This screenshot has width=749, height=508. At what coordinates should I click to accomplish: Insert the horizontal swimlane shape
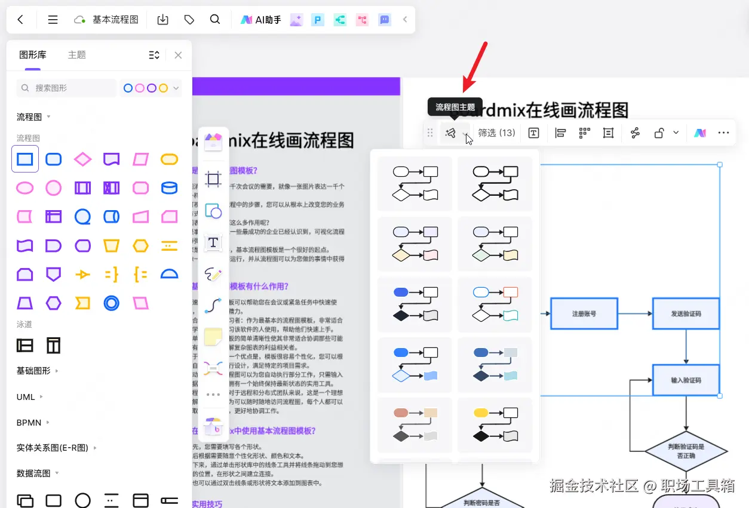point(25,345)
